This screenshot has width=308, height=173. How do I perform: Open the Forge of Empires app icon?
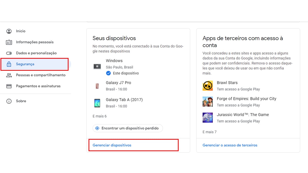[x=208, y=102]
